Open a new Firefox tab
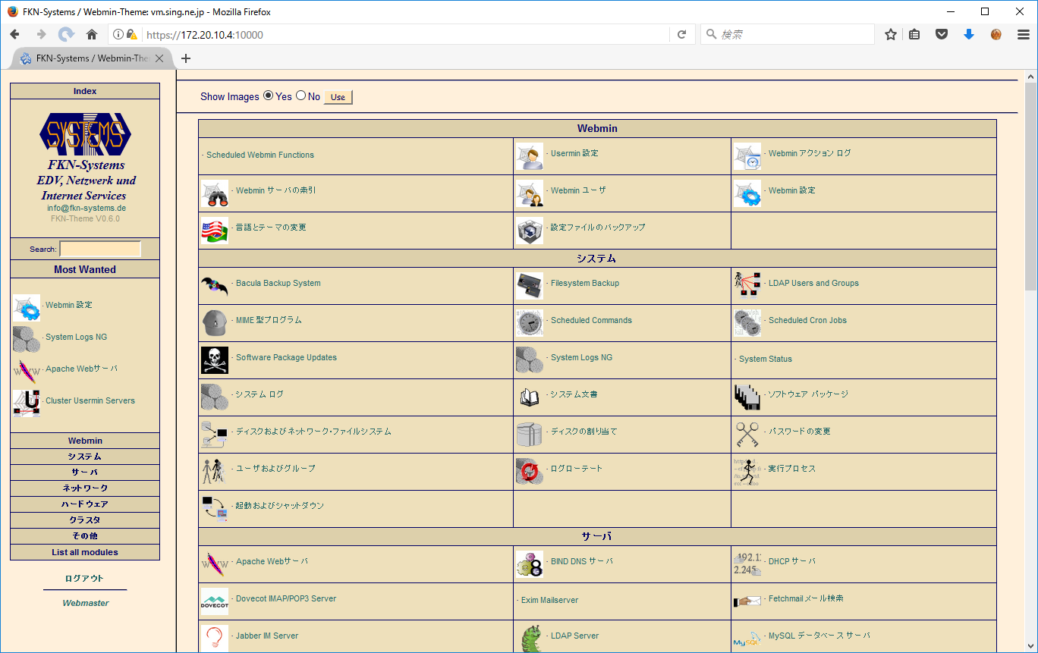1038x653 pixels. (x=185, y=58)
